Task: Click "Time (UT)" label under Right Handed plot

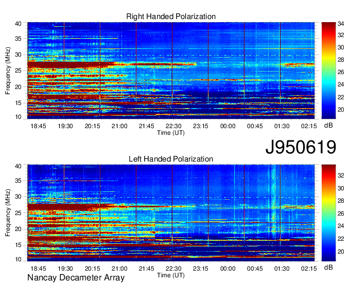Action: 171,133
